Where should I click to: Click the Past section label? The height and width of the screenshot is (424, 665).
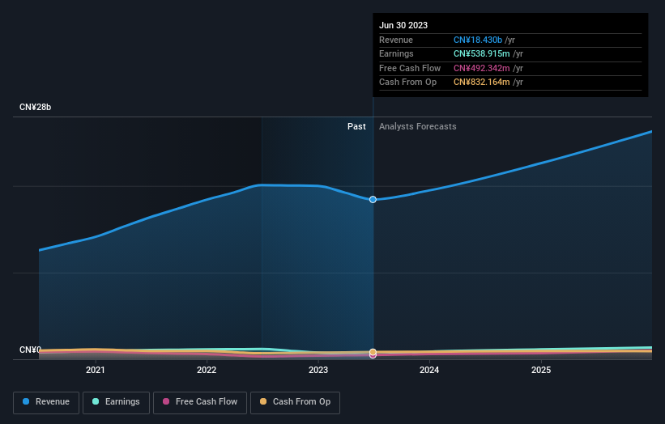pos(356,127)
